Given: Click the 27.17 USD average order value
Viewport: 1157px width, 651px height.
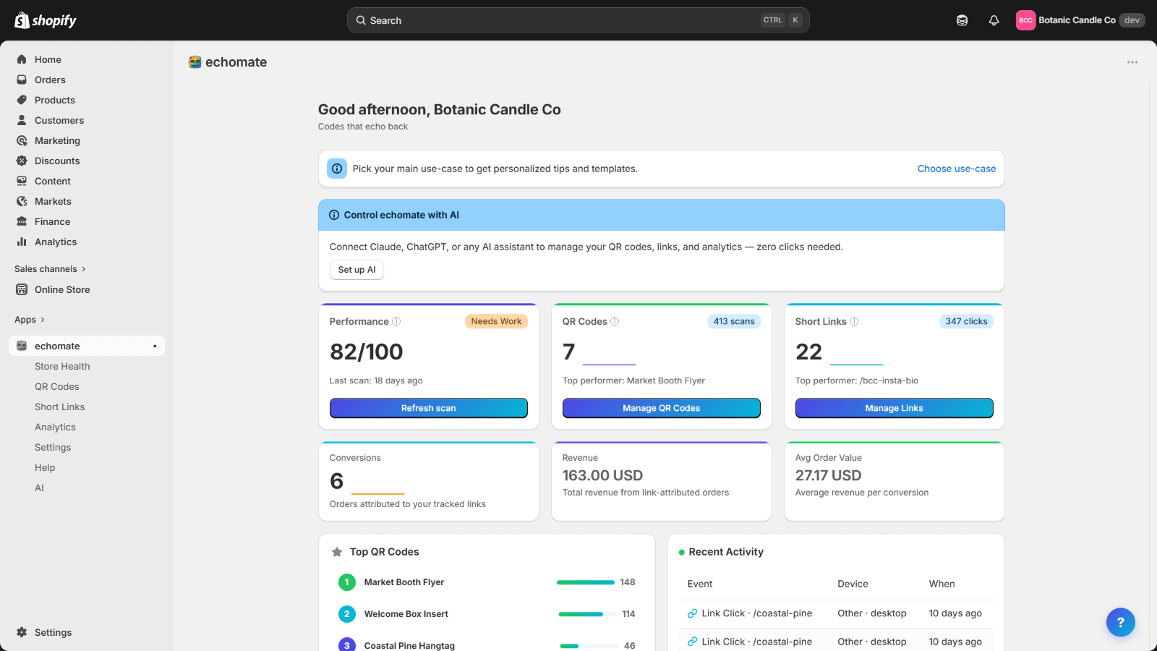Looking at the screenshot, I should 828,475.
